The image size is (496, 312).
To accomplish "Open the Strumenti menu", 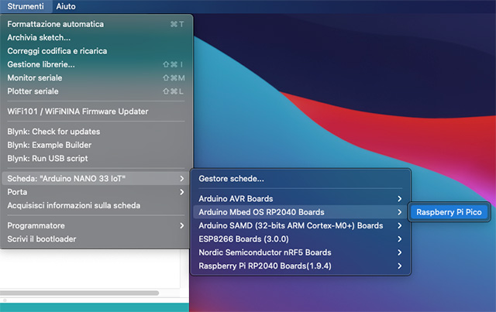I will point(26,6).
